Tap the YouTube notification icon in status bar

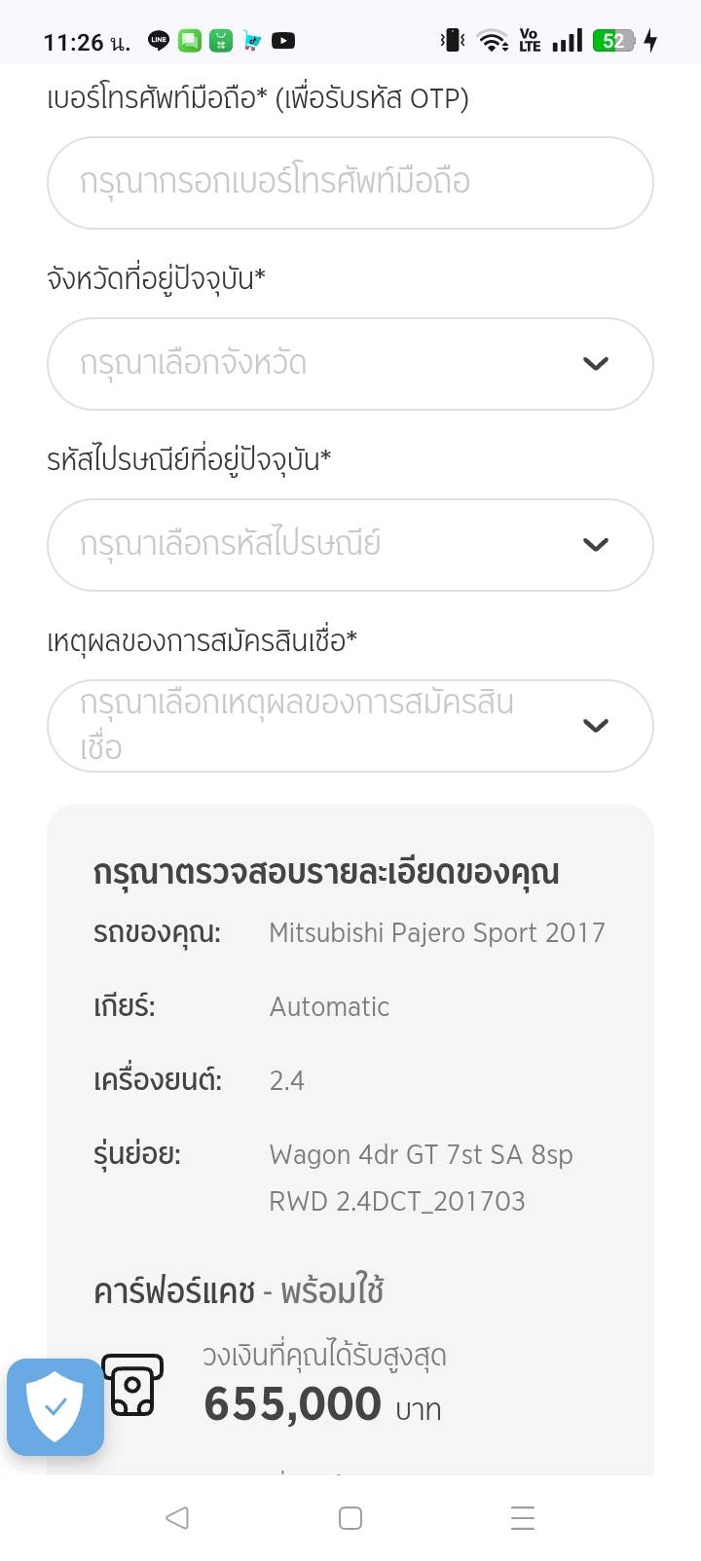pyautogui.click(x=283, y=41)
